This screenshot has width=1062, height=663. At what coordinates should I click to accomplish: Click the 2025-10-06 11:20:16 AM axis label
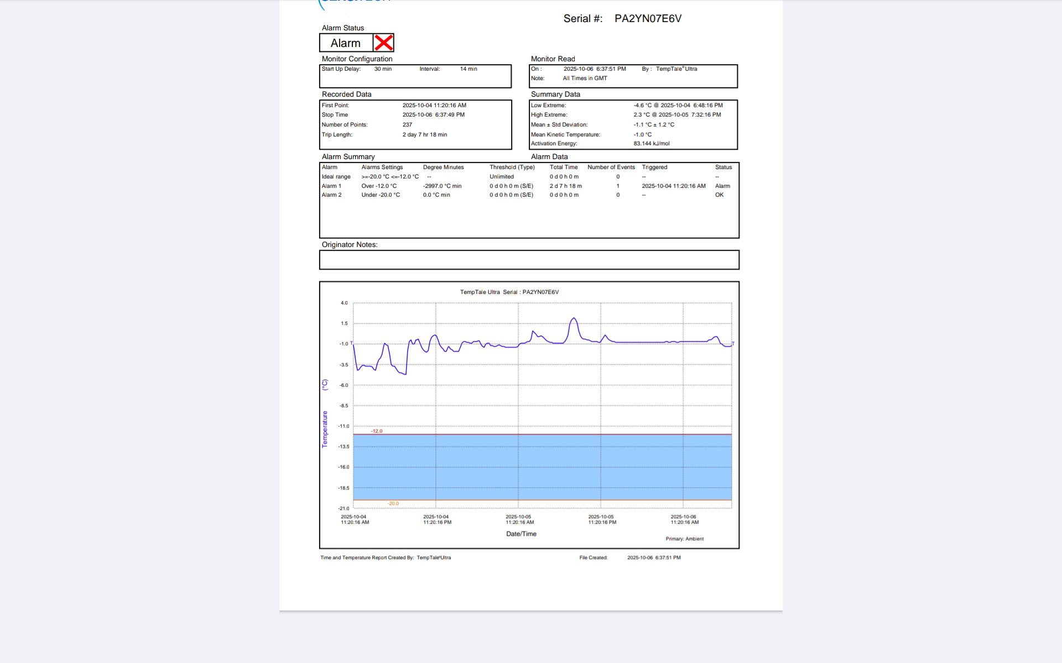684,519
